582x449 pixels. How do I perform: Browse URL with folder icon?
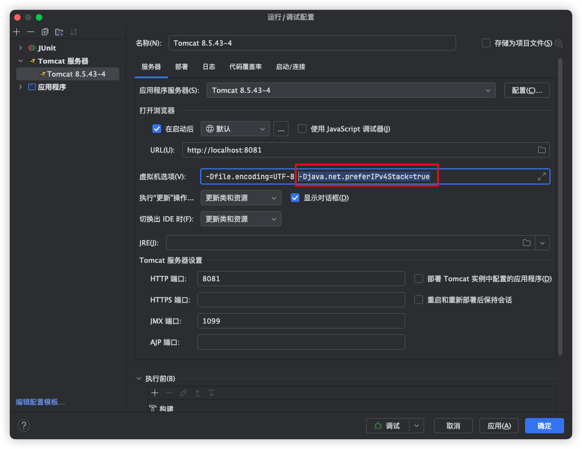(541, 150)
